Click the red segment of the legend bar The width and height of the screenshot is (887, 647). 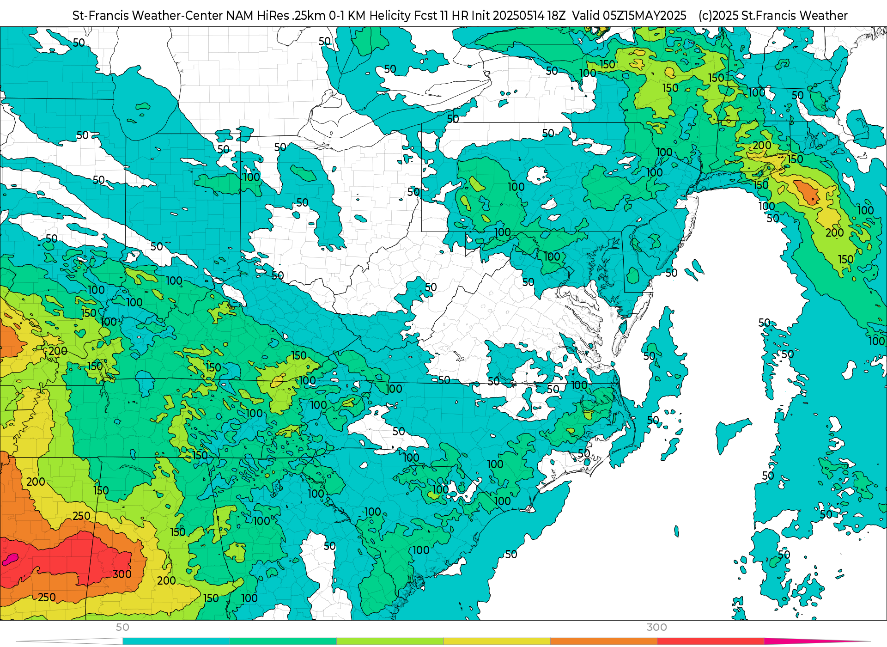711,641
